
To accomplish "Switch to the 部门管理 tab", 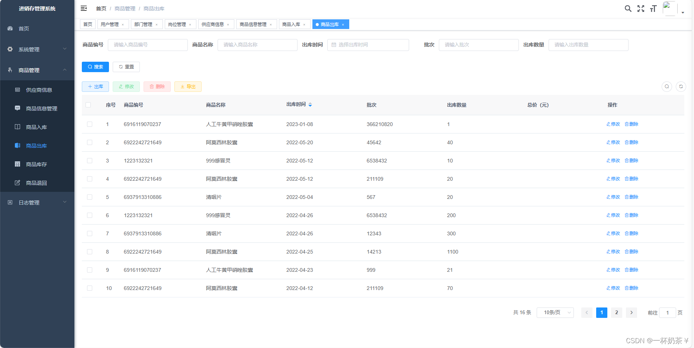I will tap(147, 25).
